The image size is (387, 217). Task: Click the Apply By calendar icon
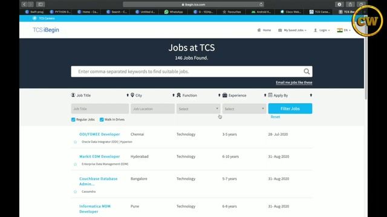pos(270,95)
